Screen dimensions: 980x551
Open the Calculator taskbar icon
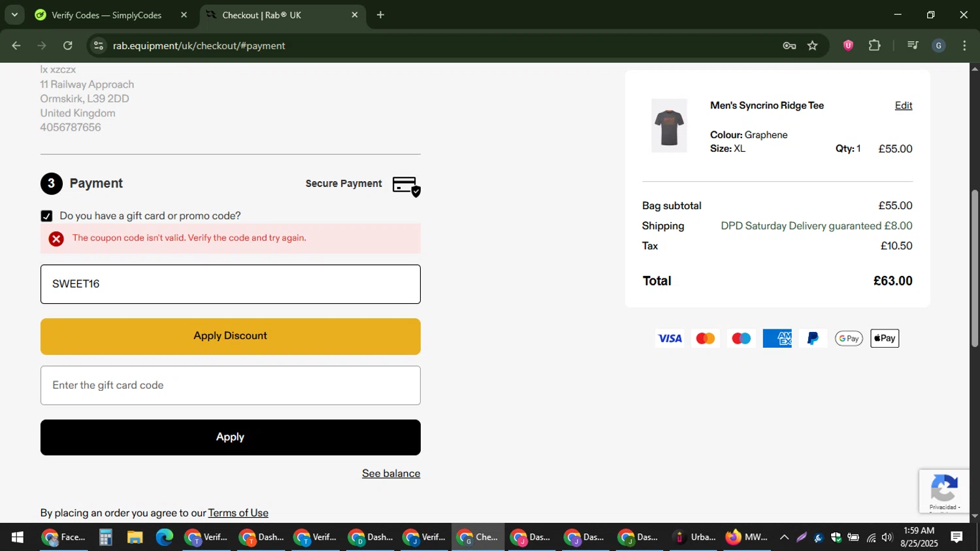106,537
